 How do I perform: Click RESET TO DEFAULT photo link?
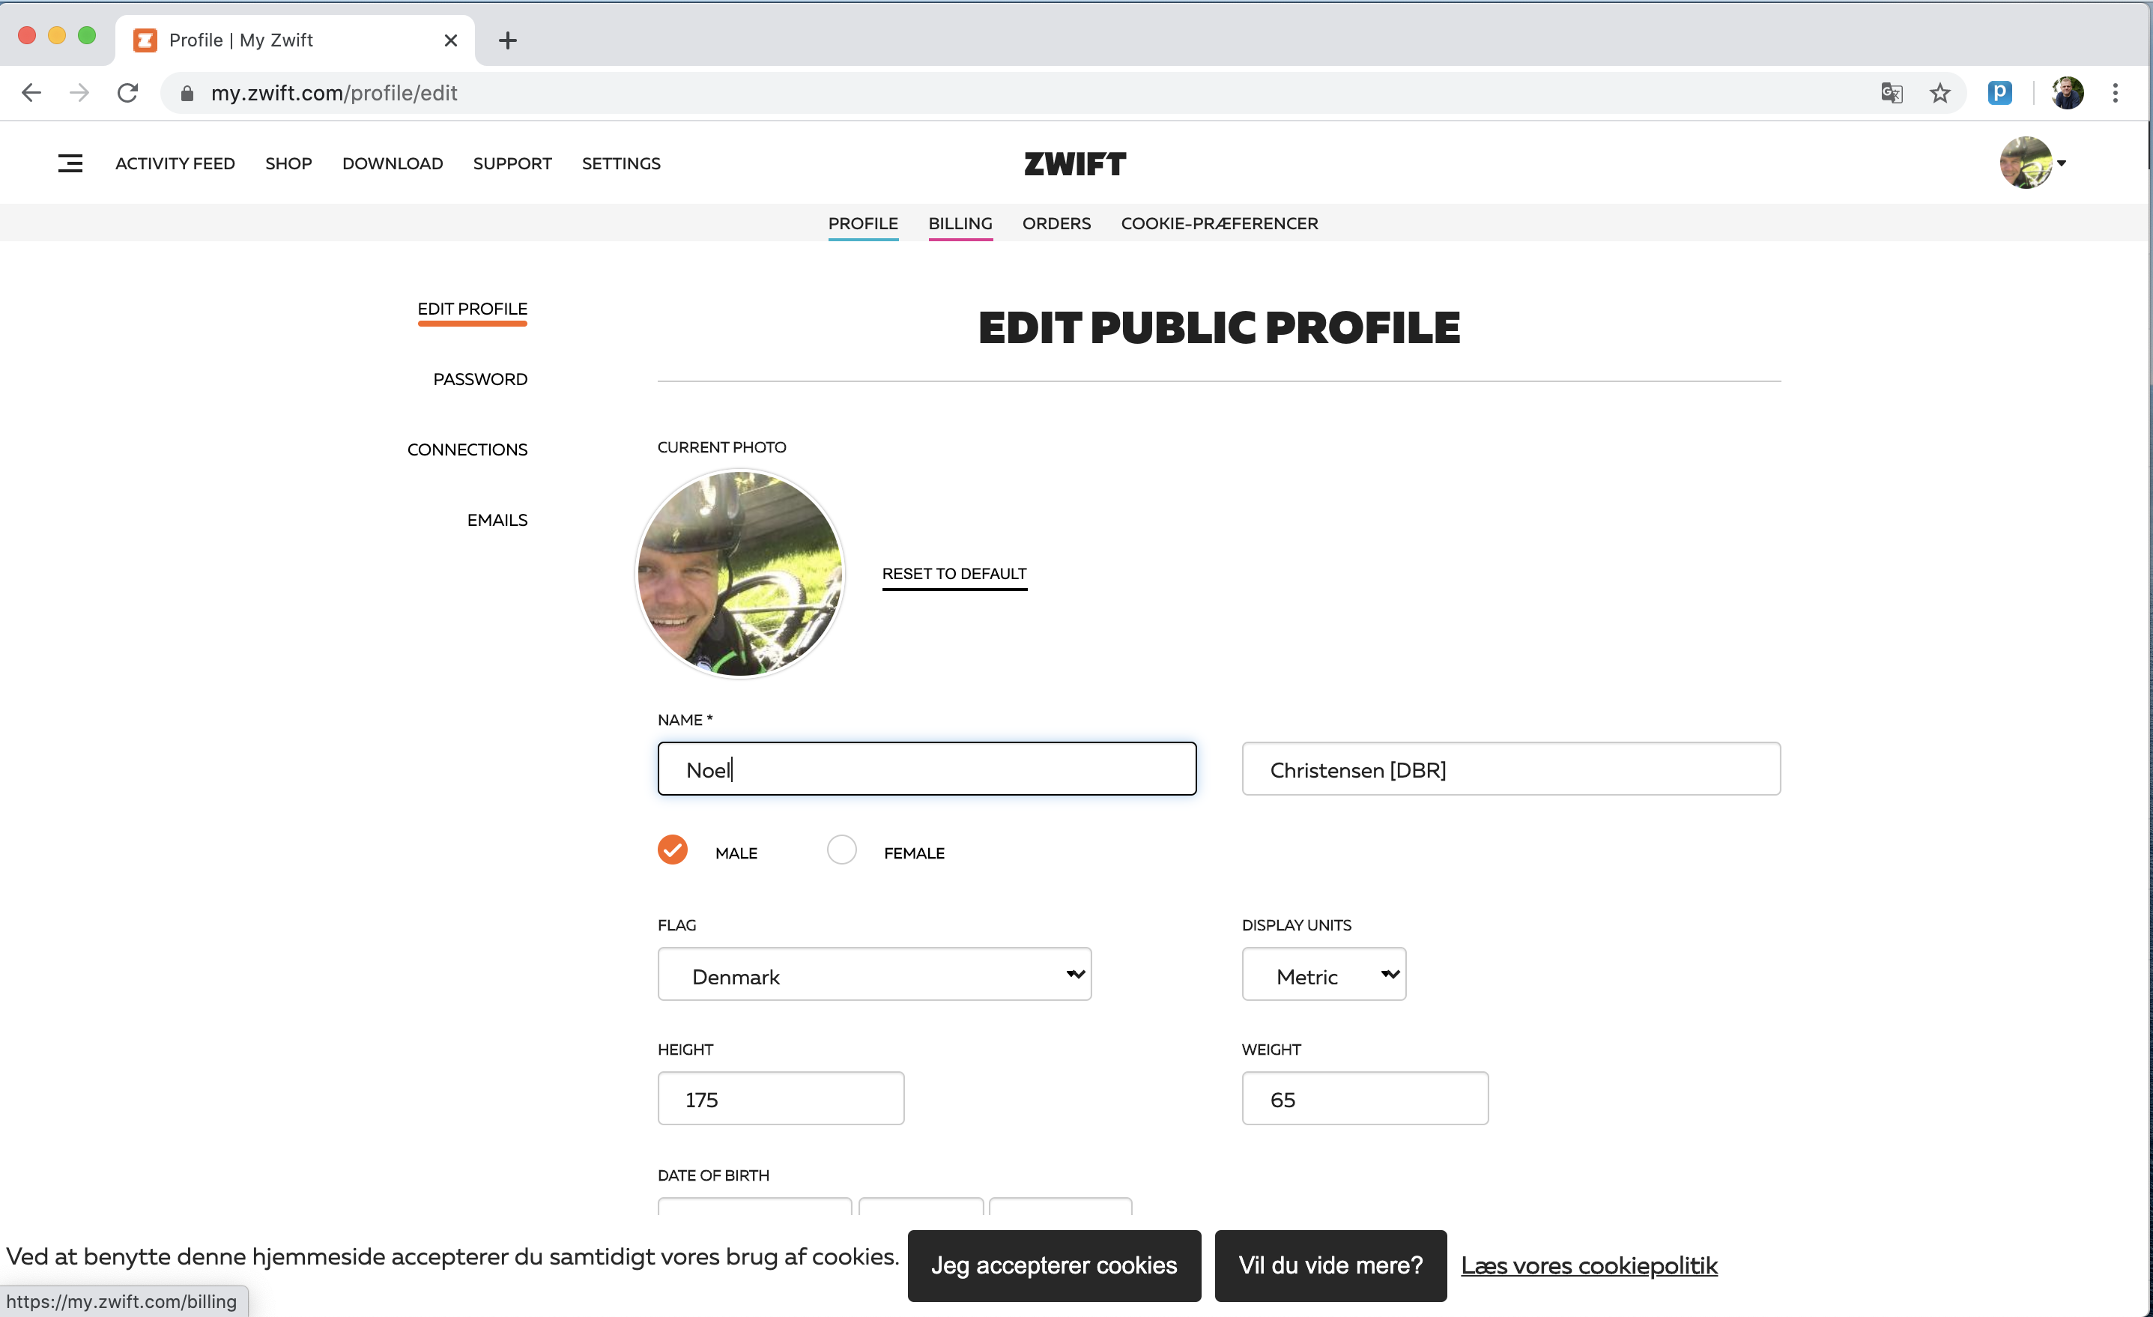click(x=954, y=574)
